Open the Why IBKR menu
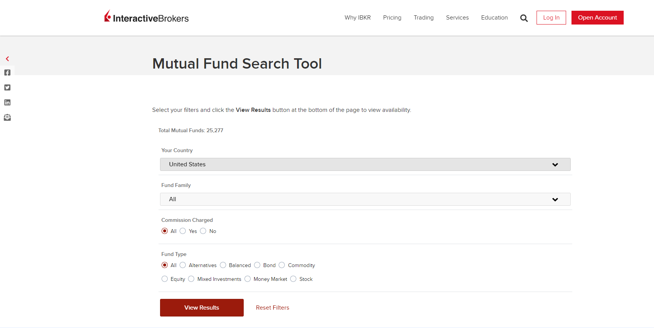 point(357,18)
